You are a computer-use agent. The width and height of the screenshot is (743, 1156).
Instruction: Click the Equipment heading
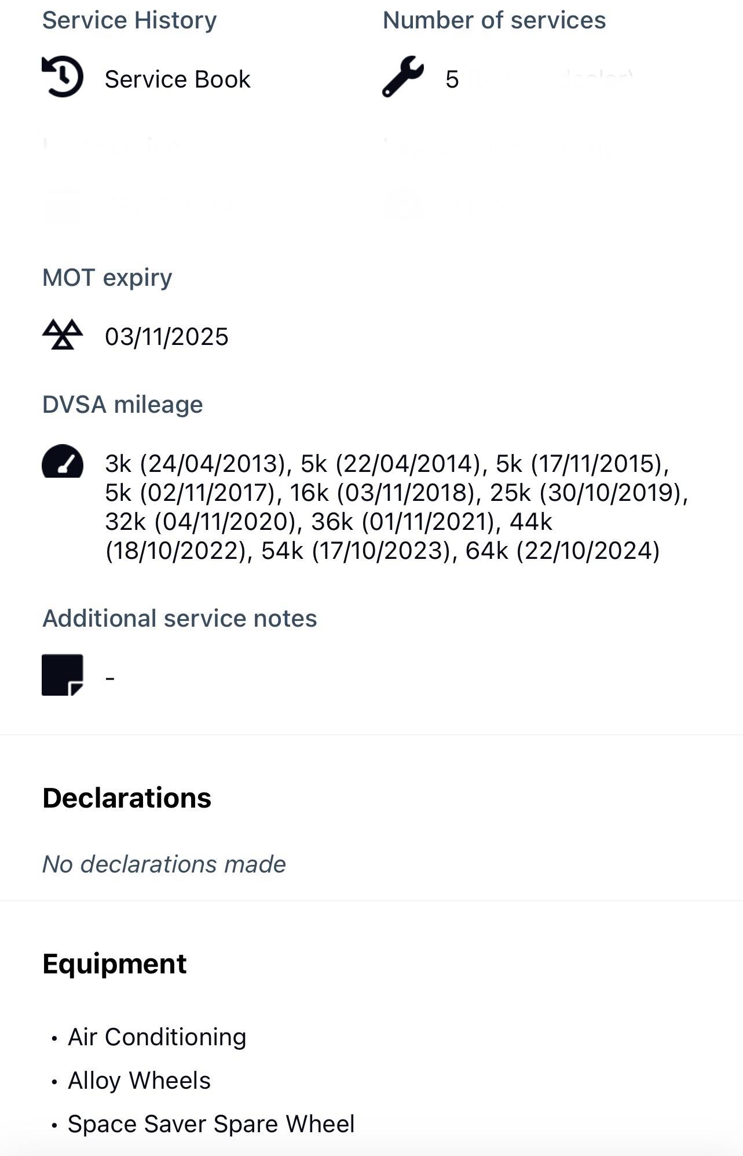click(115, 964)
